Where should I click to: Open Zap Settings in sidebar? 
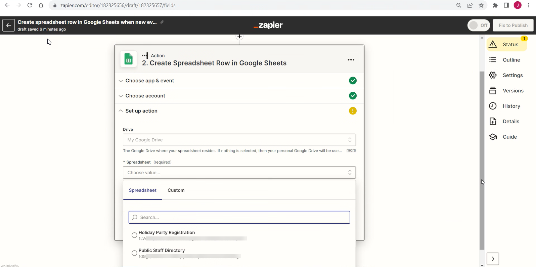507,75
